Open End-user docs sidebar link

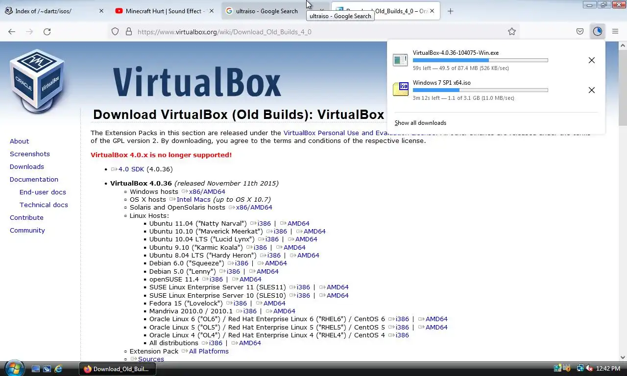[43, 192]
